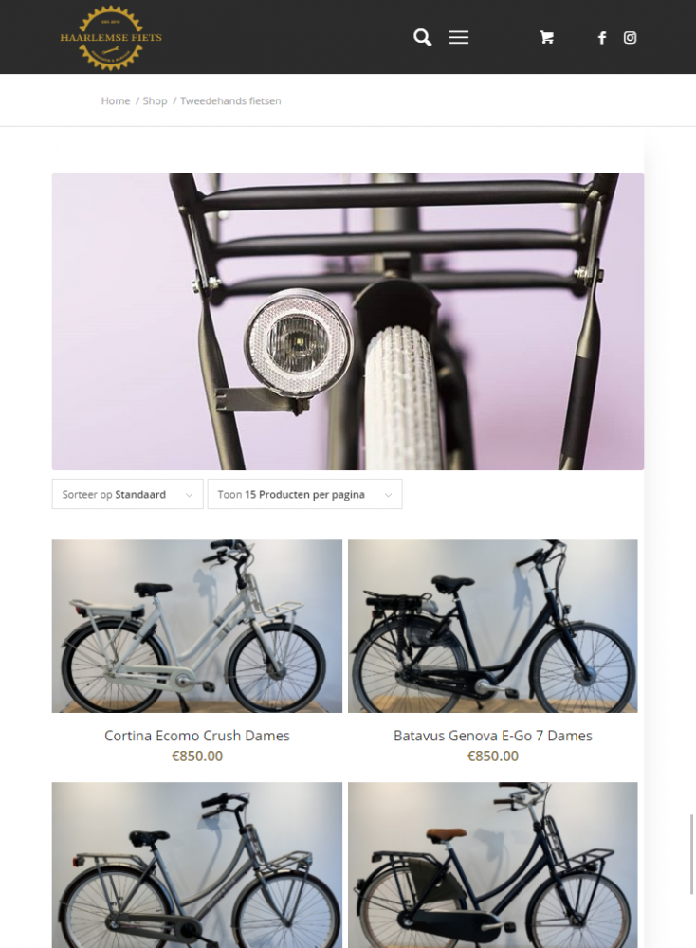Open the 15 Producten per pagina dropdown
Viewport: 696px width, 948px height.
tap(304, 494)
